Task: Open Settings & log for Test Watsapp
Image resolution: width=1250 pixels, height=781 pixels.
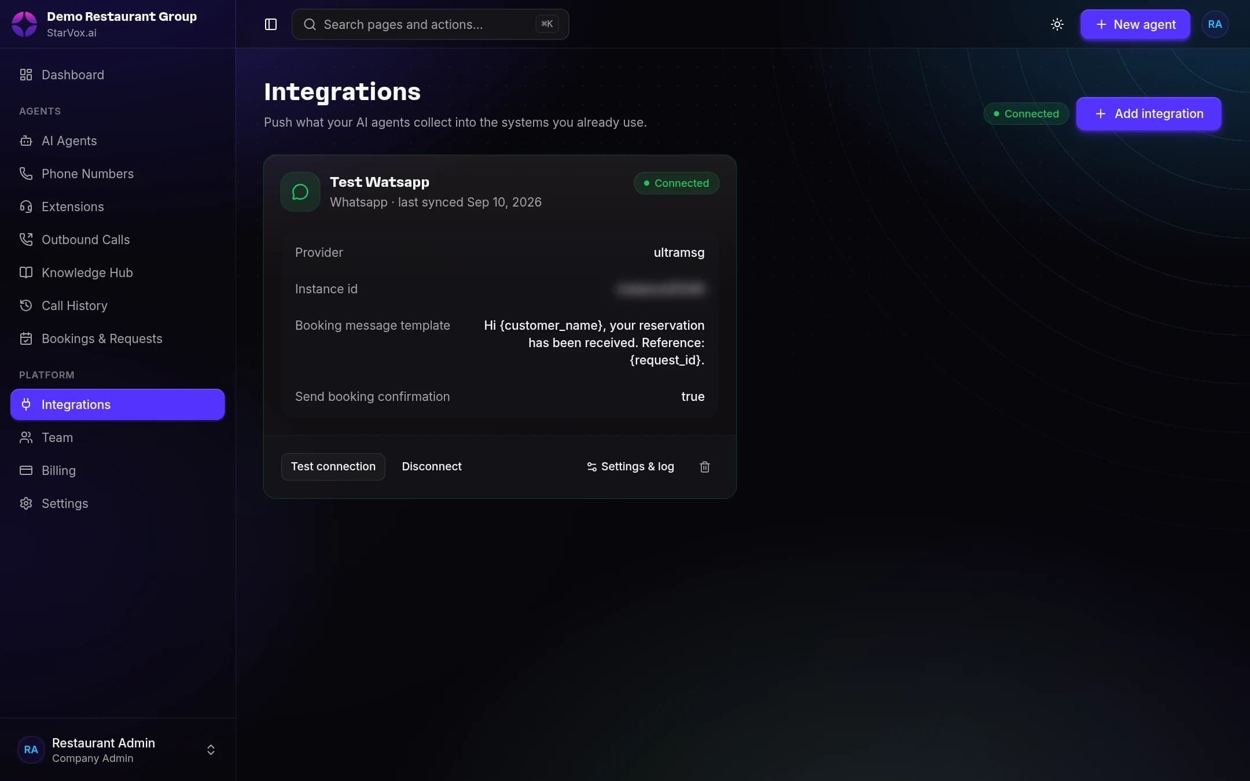Action: click(630, 467)
